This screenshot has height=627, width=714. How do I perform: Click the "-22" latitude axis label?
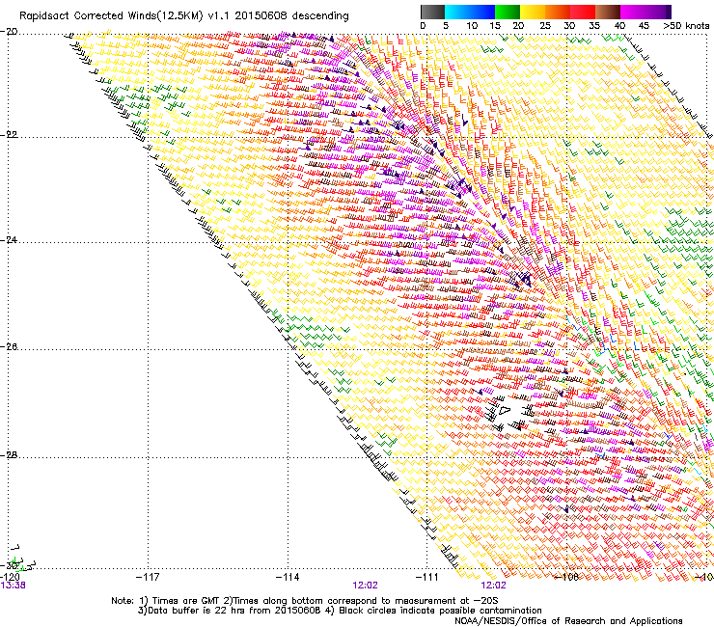click(9, 135)
